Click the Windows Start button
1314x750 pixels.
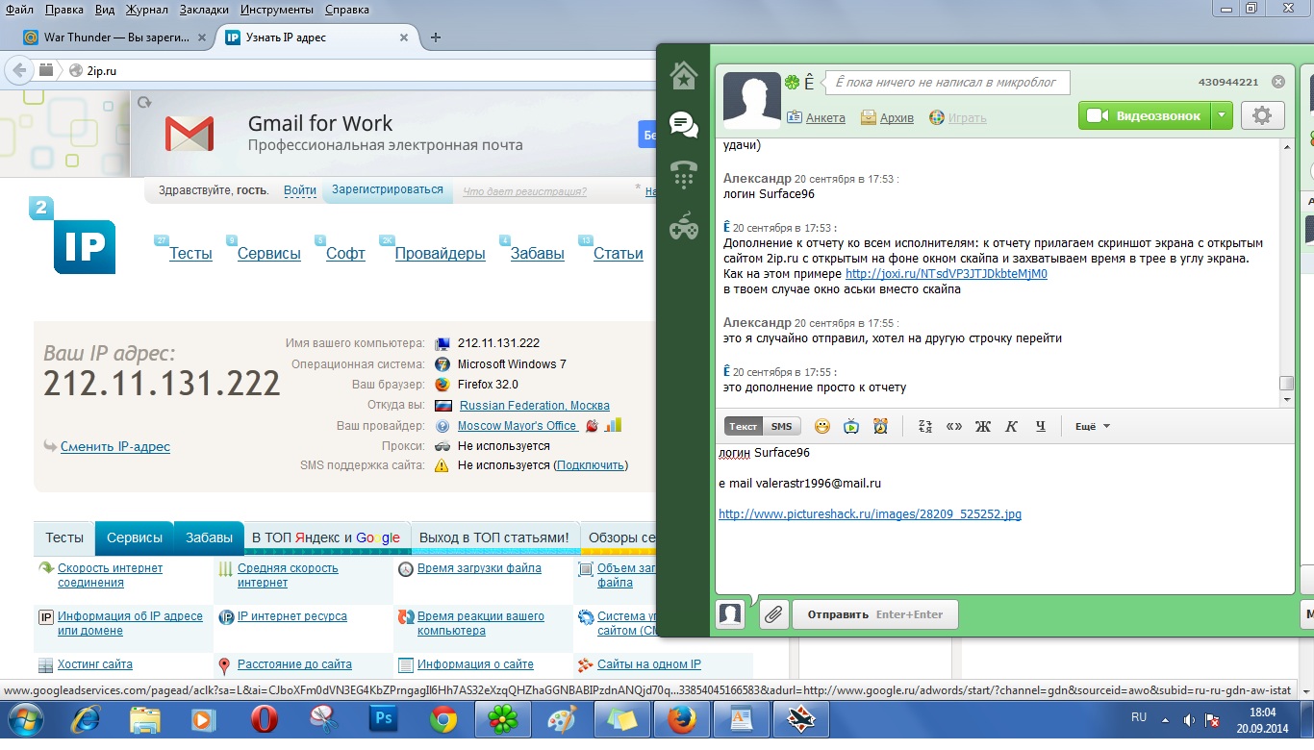23,719
